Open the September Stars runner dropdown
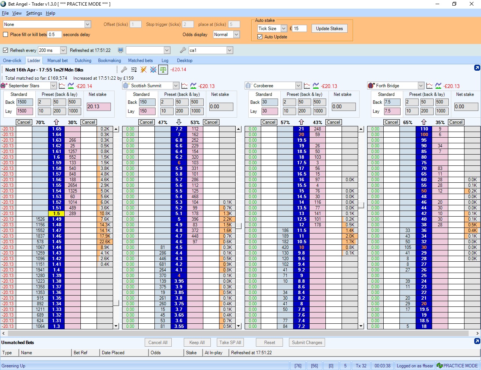The image size is (481, 370). tap(53, 86)
